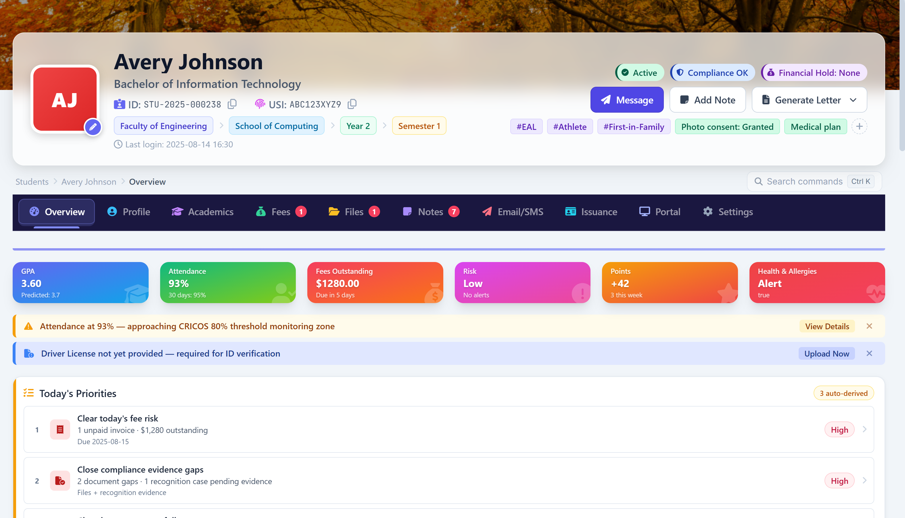Screen dimensions: 905x518
Task: Click the attendance warning triangle icon
Action: pyautogui.click(x=28, y=326)
